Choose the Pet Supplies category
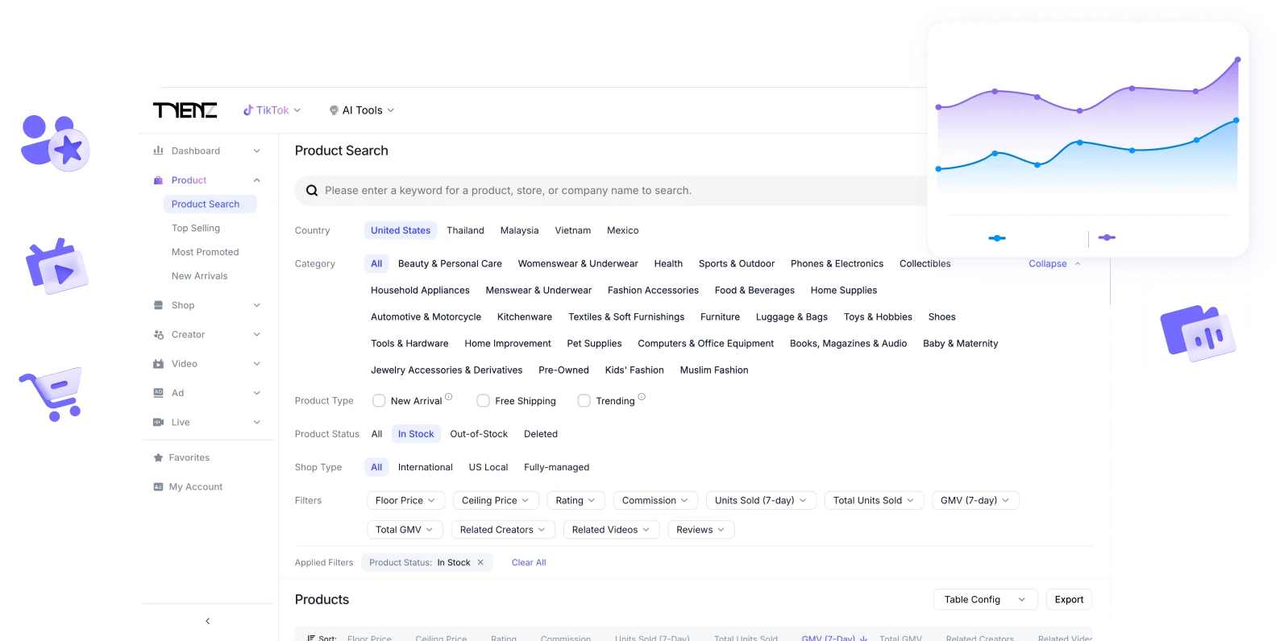Viewport: 1284px width, 641px height. click(594, 344)
